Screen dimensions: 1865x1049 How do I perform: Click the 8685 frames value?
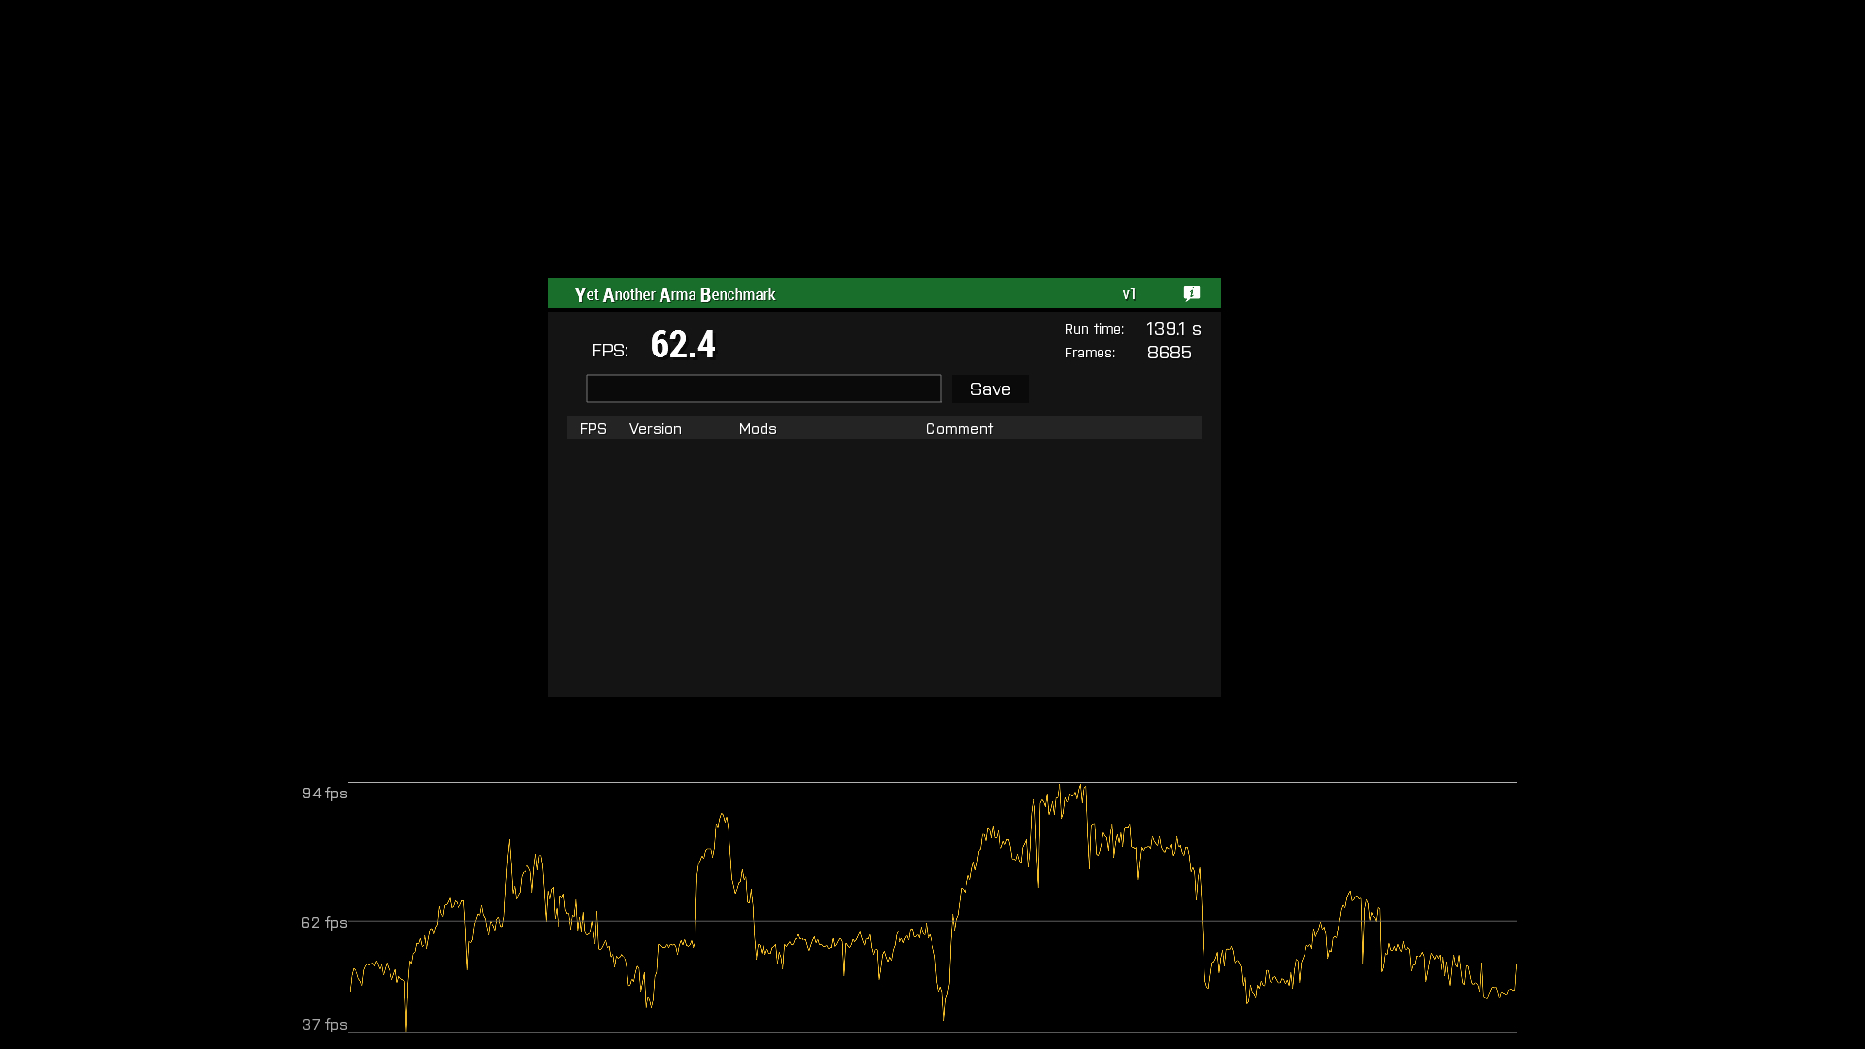(1169, 353)
